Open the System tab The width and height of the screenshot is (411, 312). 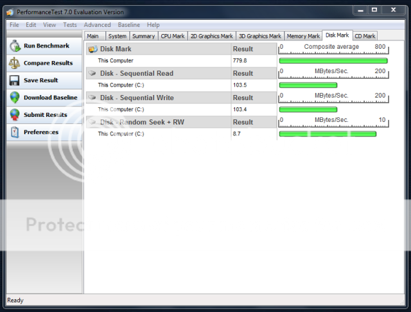[118, 36]
